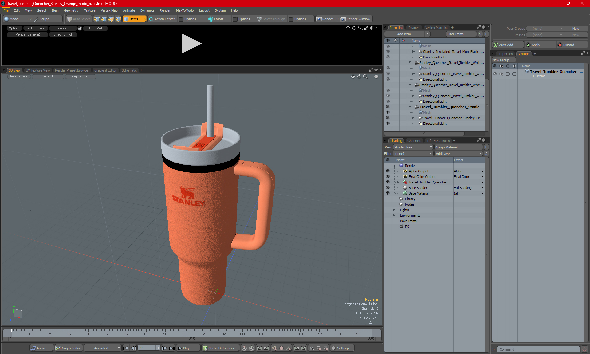Toggle Travel_Tumbler_Quencher material visibility in Shader Tree
The image size is (590, 354).
[387, 182]
